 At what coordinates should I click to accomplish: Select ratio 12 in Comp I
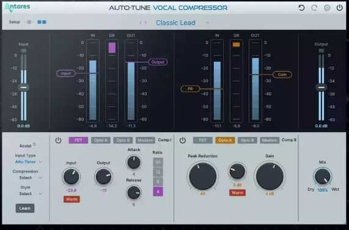click(x=158, y=172)
